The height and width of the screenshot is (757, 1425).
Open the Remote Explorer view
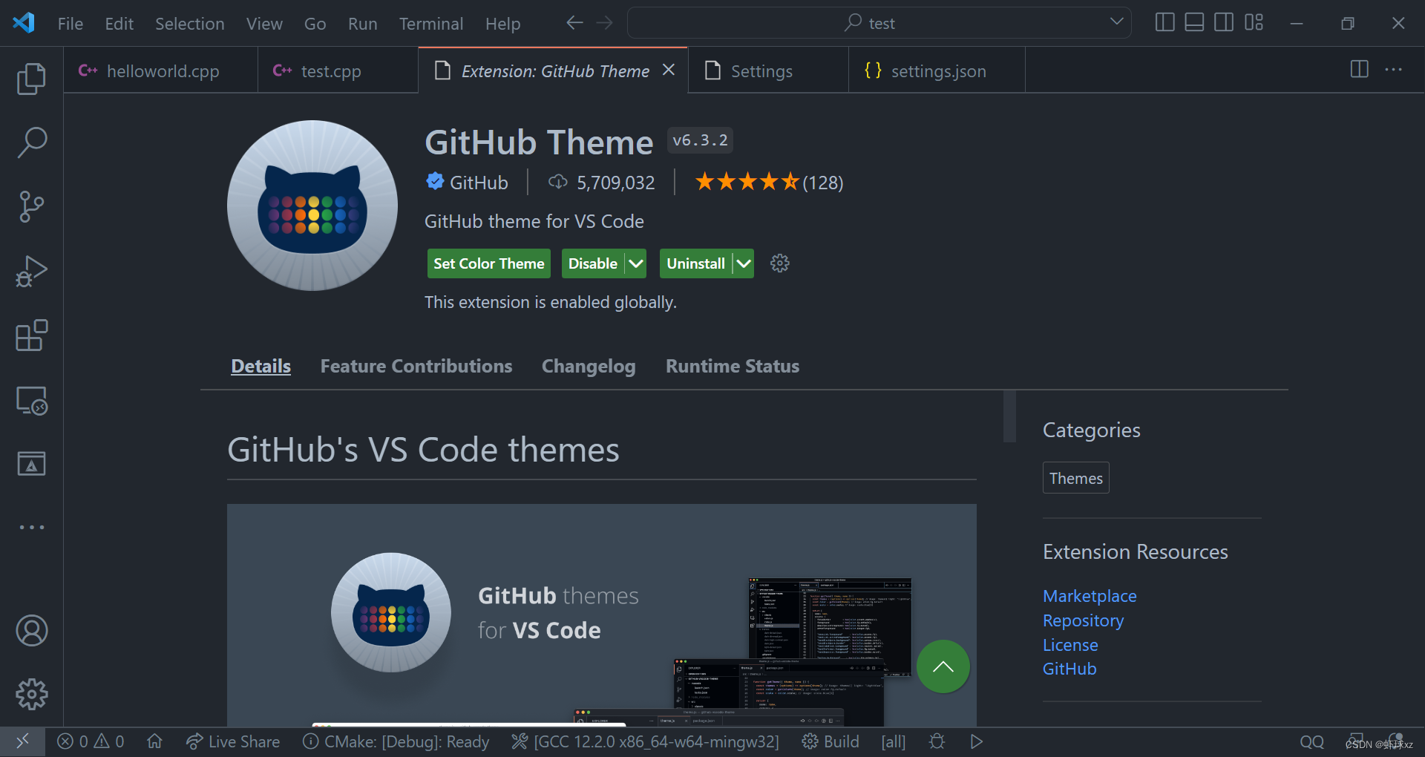click(x=31, y=400)
